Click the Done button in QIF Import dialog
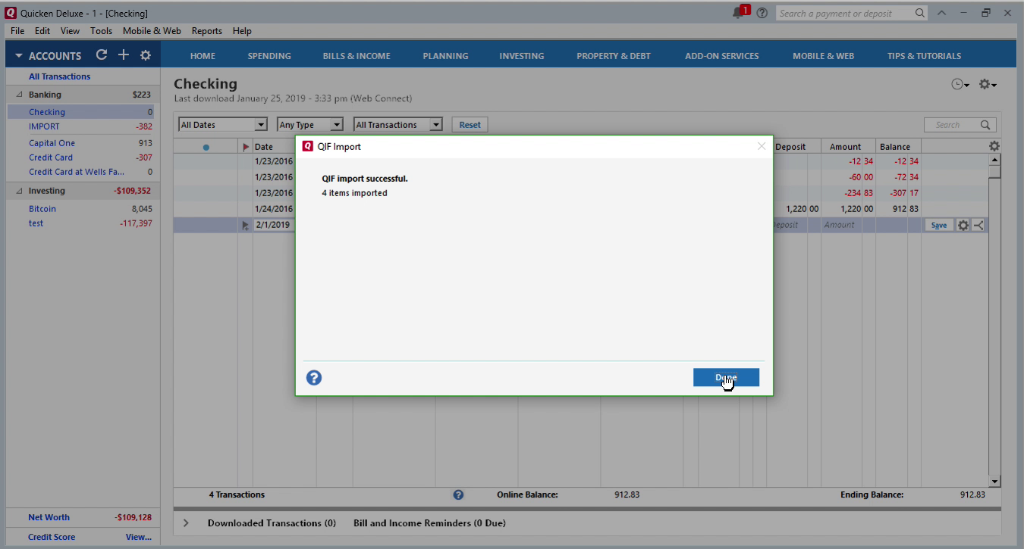Viewport: 1024px width, 549px height. (x=726, y=377)
